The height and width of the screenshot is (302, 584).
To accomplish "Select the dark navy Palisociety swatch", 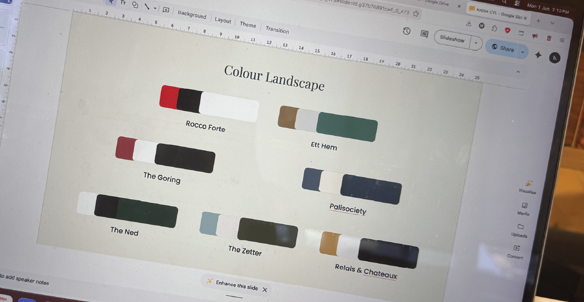I will [x=371, y=190].
